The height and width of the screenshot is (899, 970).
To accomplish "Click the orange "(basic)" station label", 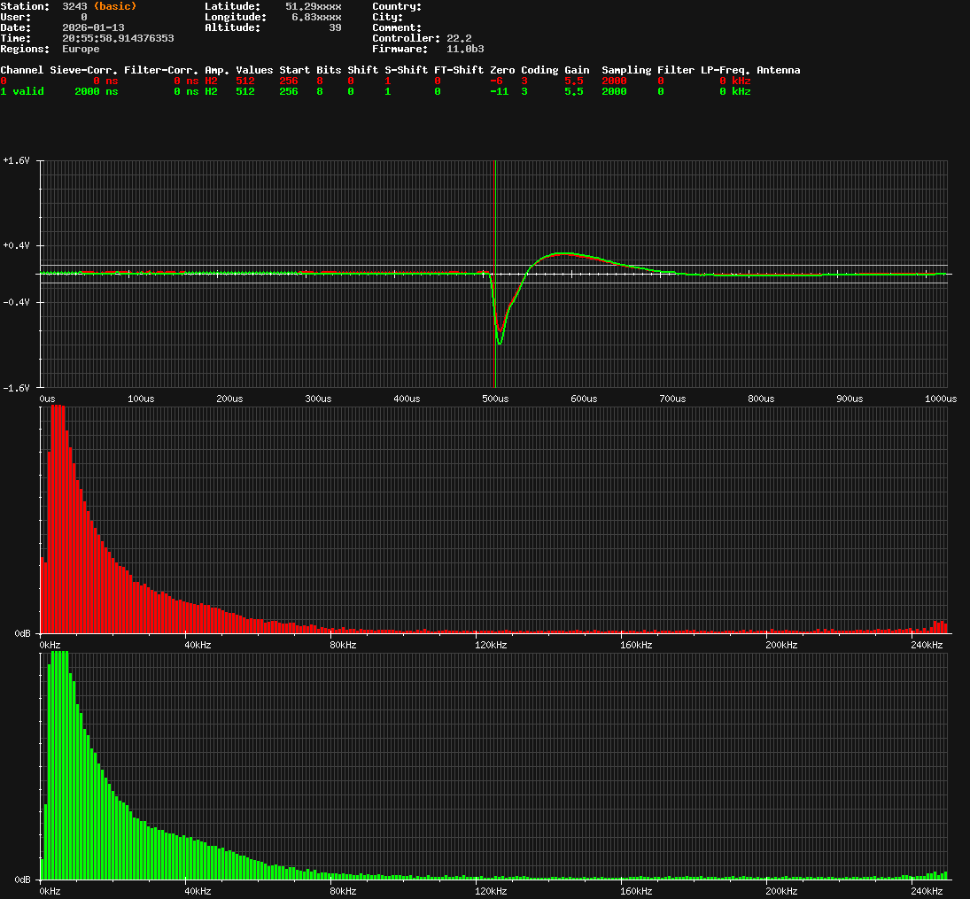I will point(115,6).
